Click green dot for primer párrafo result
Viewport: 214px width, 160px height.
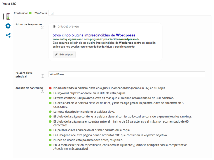(50, 130)
